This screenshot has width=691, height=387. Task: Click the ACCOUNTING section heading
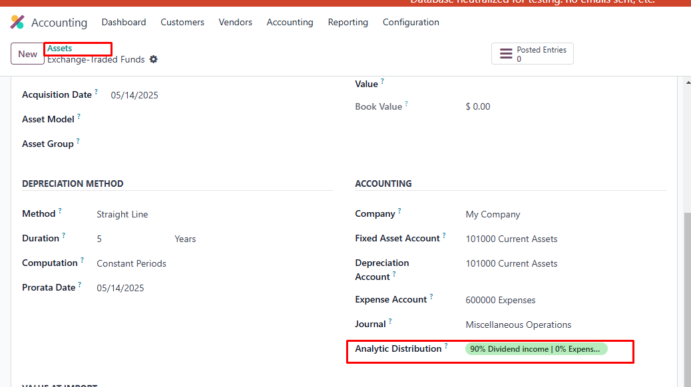click(383, 184)
